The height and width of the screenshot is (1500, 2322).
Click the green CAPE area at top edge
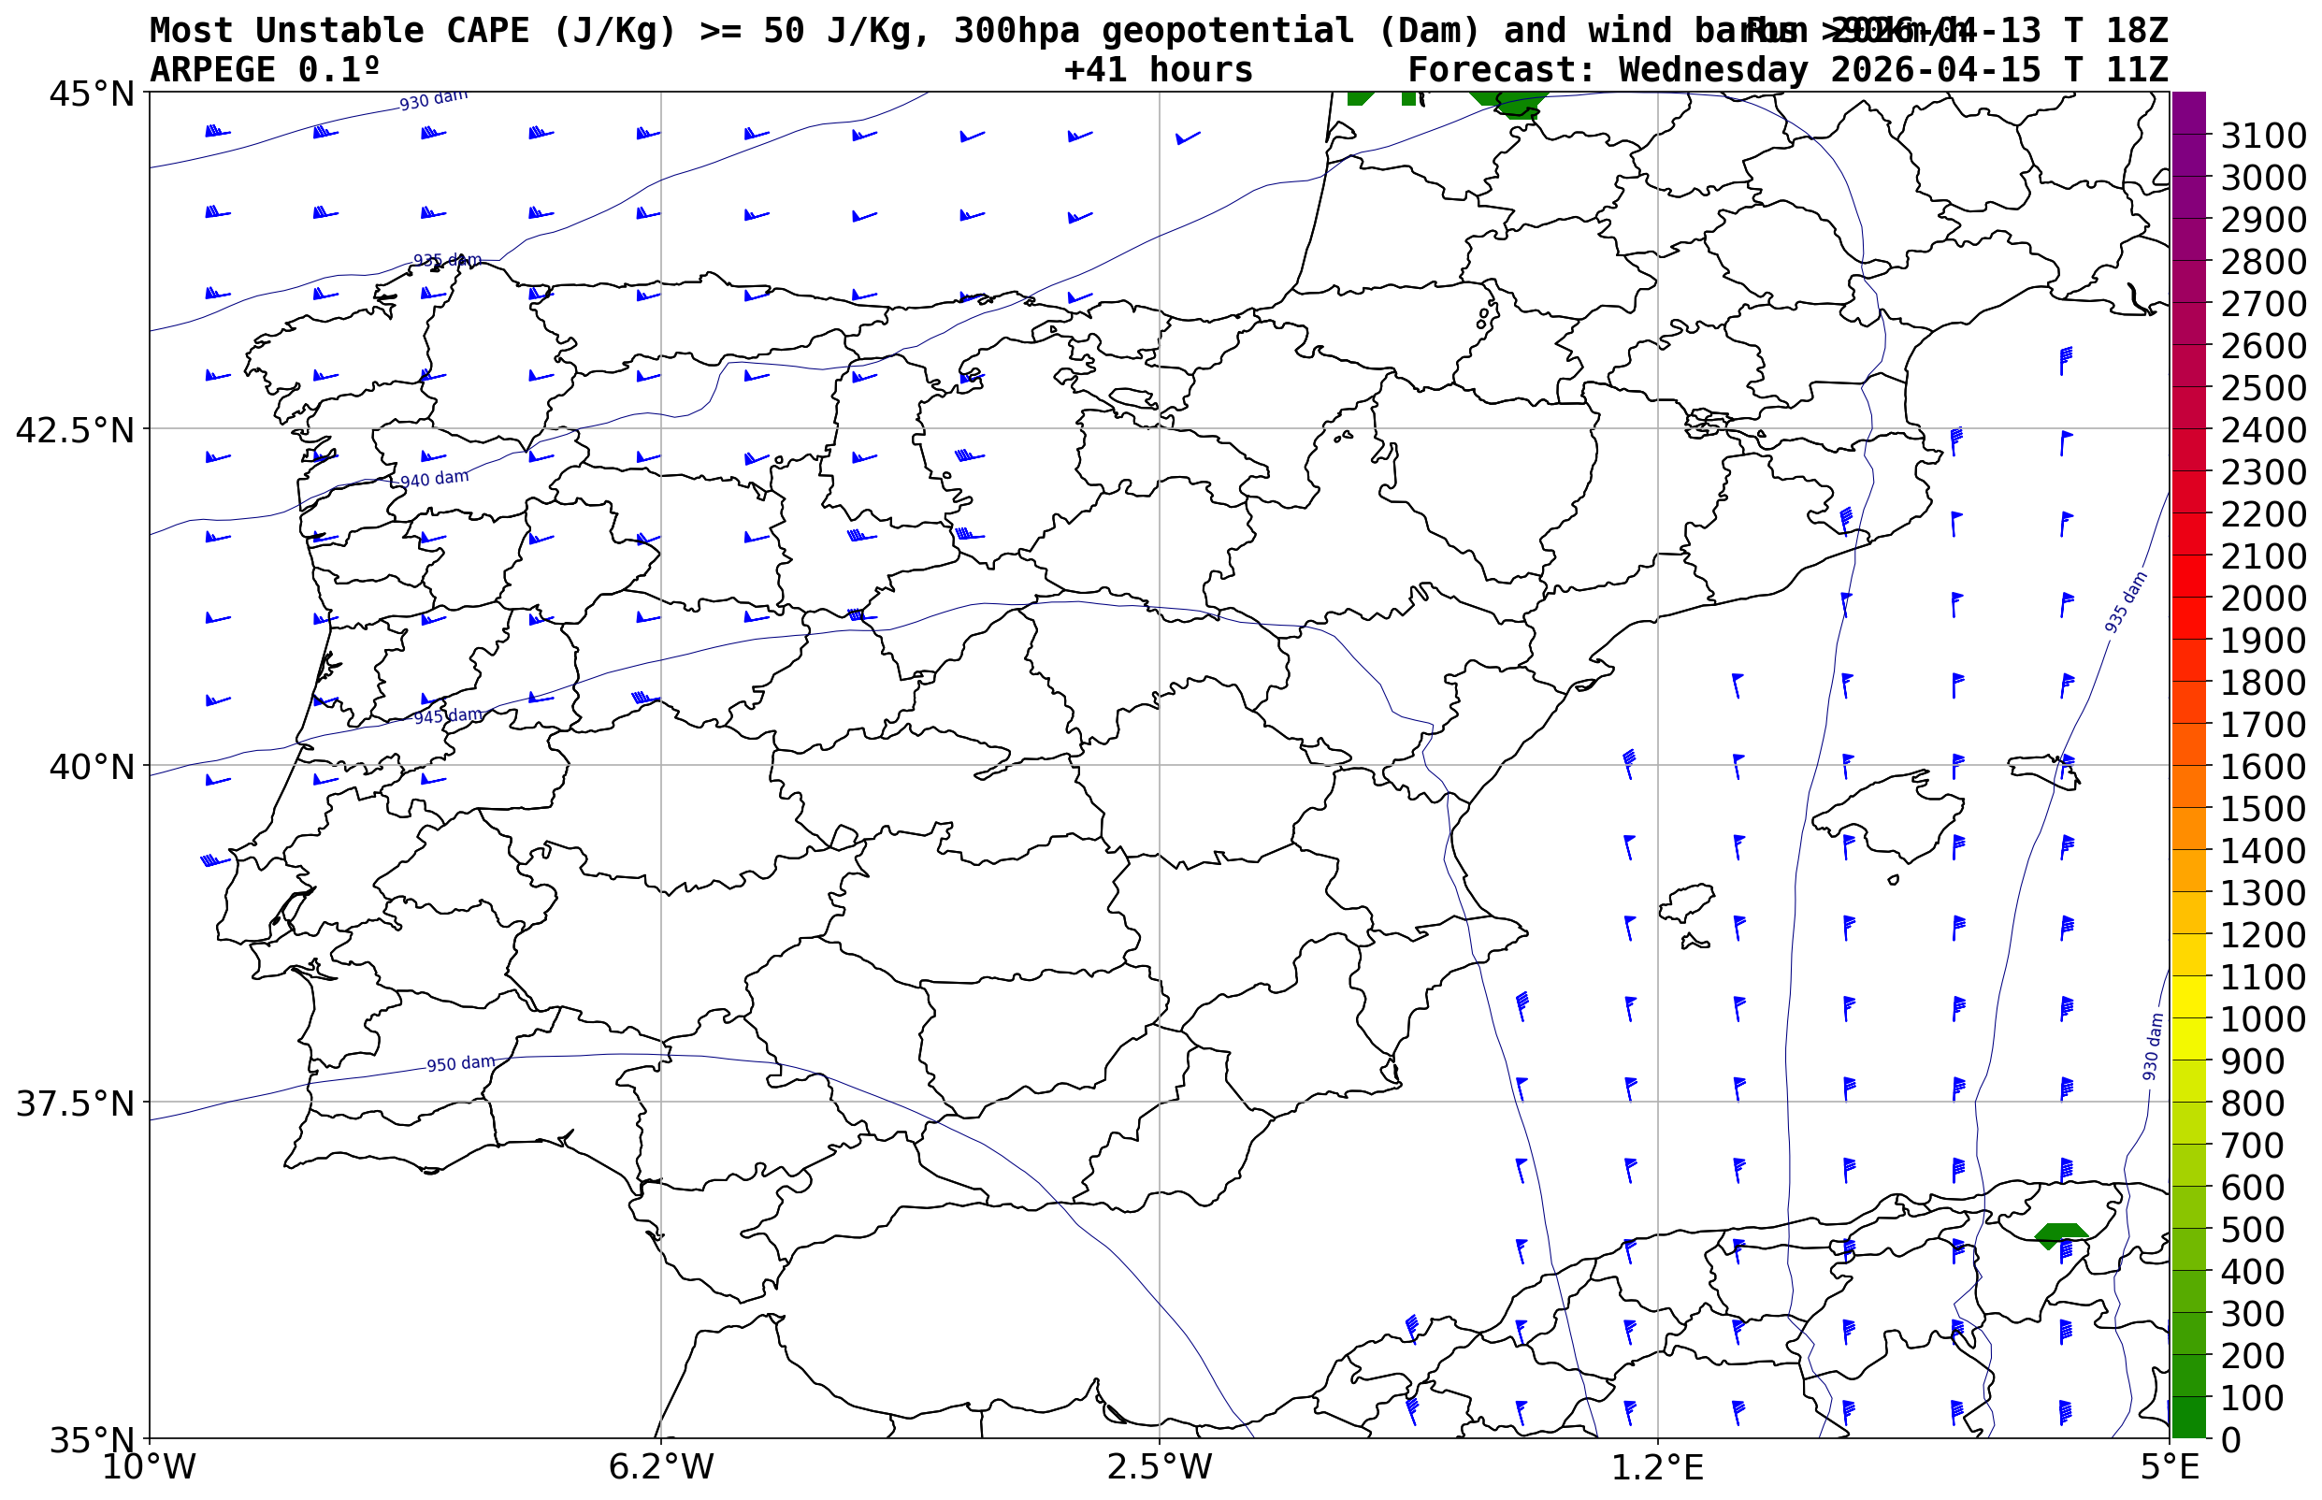[x=1508, y=99]
